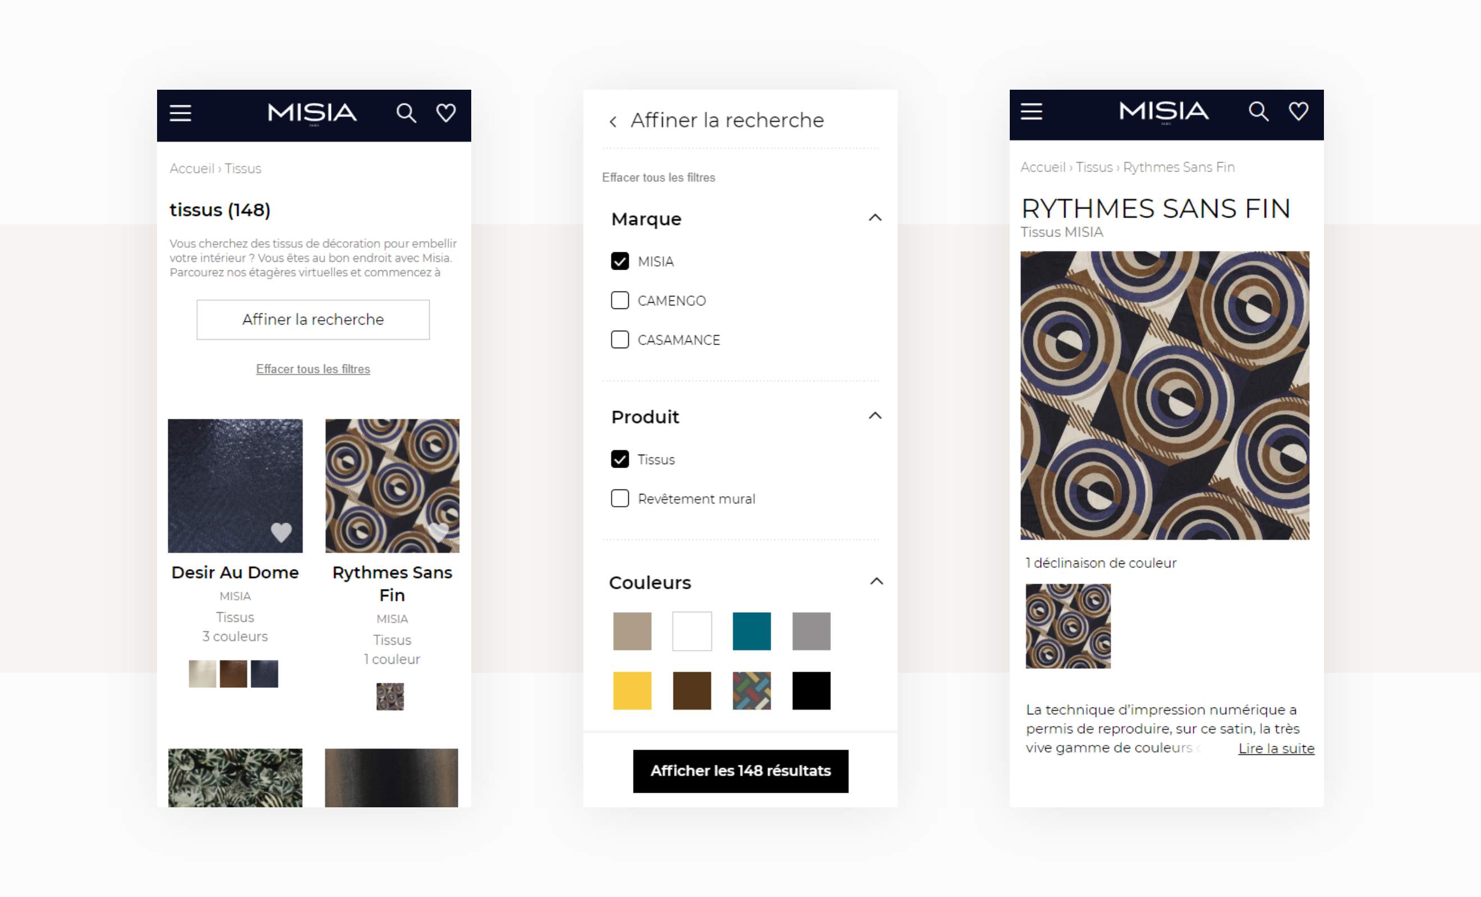Image resolution: width=1481 pixels, height=897 pixels.
Task: Check the Revêtement mural product option
Action: click(620, 498)
